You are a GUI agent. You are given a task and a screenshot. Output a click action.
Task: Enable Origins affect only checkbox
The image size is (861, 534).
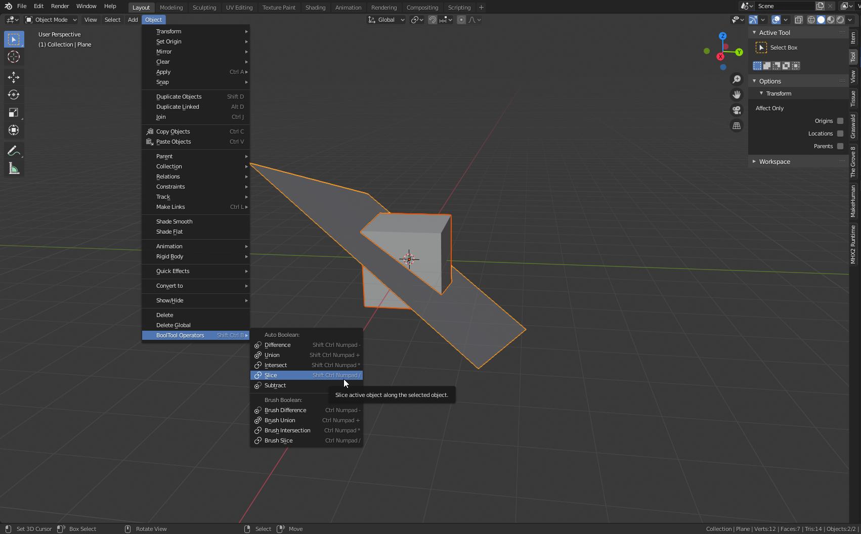coord(840,121)
